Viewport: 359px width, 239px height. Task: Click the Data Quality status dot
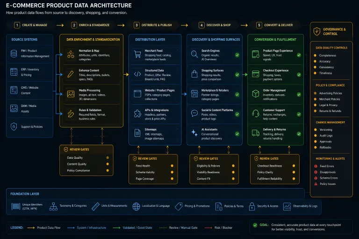coord(108,158)
